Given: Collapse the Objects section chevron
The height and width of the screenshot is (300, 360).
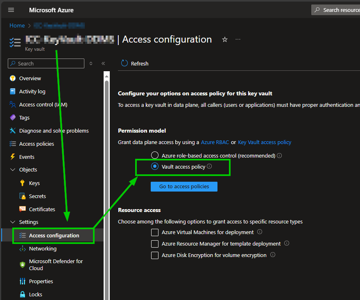Looking at the screenshot, I should pyautogui.click(x=13, y=170).
